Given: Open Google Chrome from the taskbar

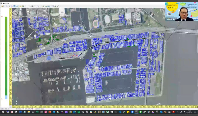Looking at the screenshot, I should coord(70,112).
